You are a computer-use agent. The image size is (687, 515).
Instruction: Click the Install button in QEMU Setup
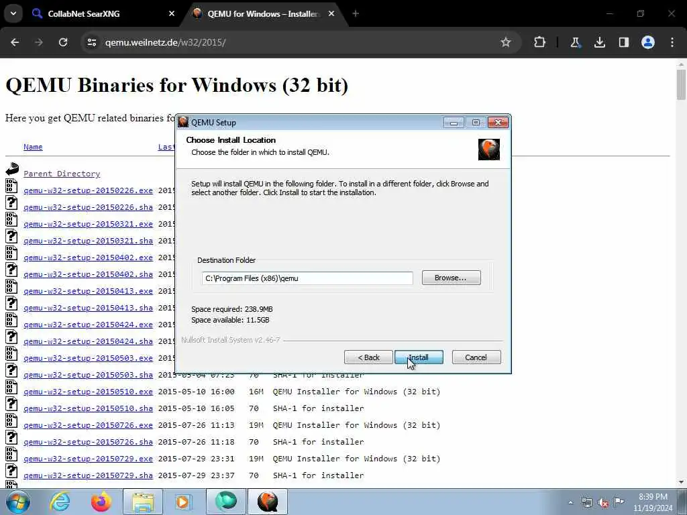coord(419,357)
